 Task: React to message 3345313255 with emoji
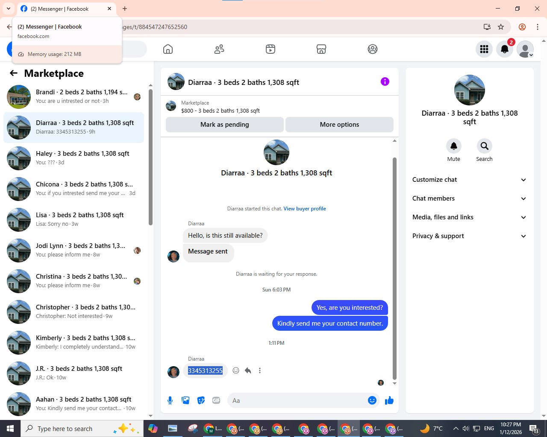tap(236, 370)
